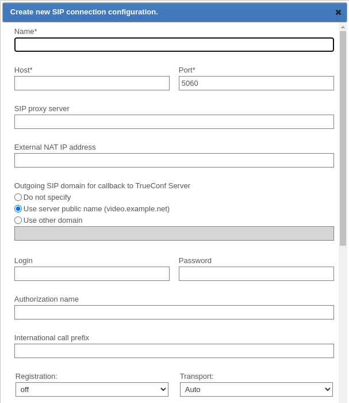Click the Login input field
The width and height of the screenshot is (349, 403).
92,274
